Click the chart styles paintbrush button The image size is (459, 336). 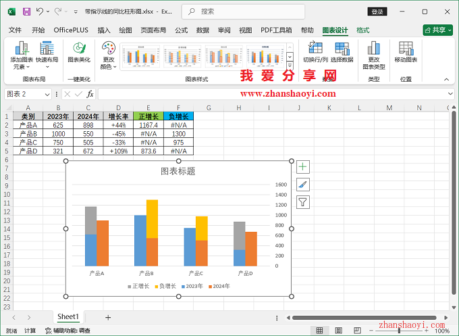coord(303,185)
